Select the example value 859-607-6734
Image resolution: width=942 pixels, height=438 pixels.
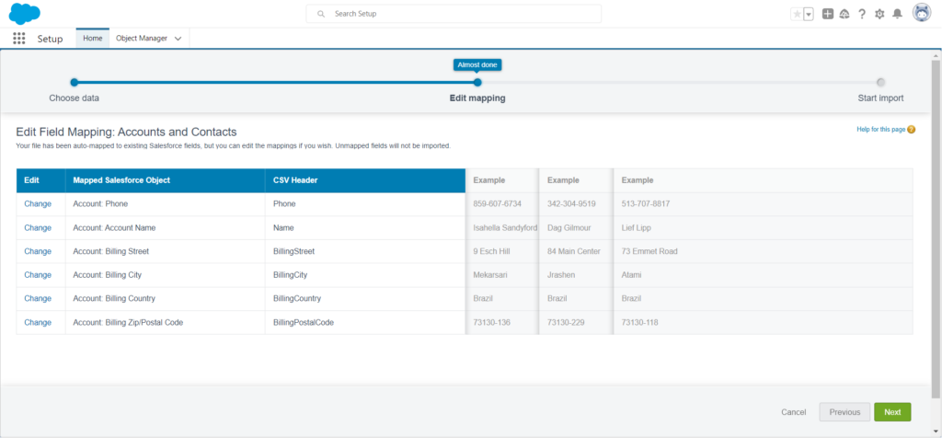coord(498,203)
